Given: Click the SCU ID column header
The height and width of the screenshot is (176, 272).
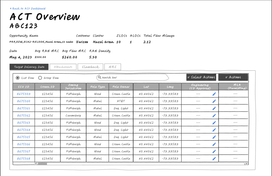Looking at the screenshot, I should pyautogui.click(x=24, y=87).
